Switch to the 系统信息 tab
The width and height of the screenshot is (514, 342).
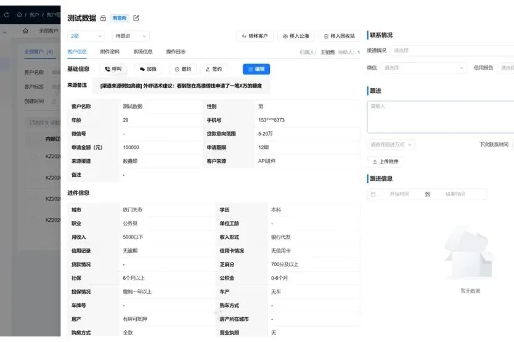point(143,52)
